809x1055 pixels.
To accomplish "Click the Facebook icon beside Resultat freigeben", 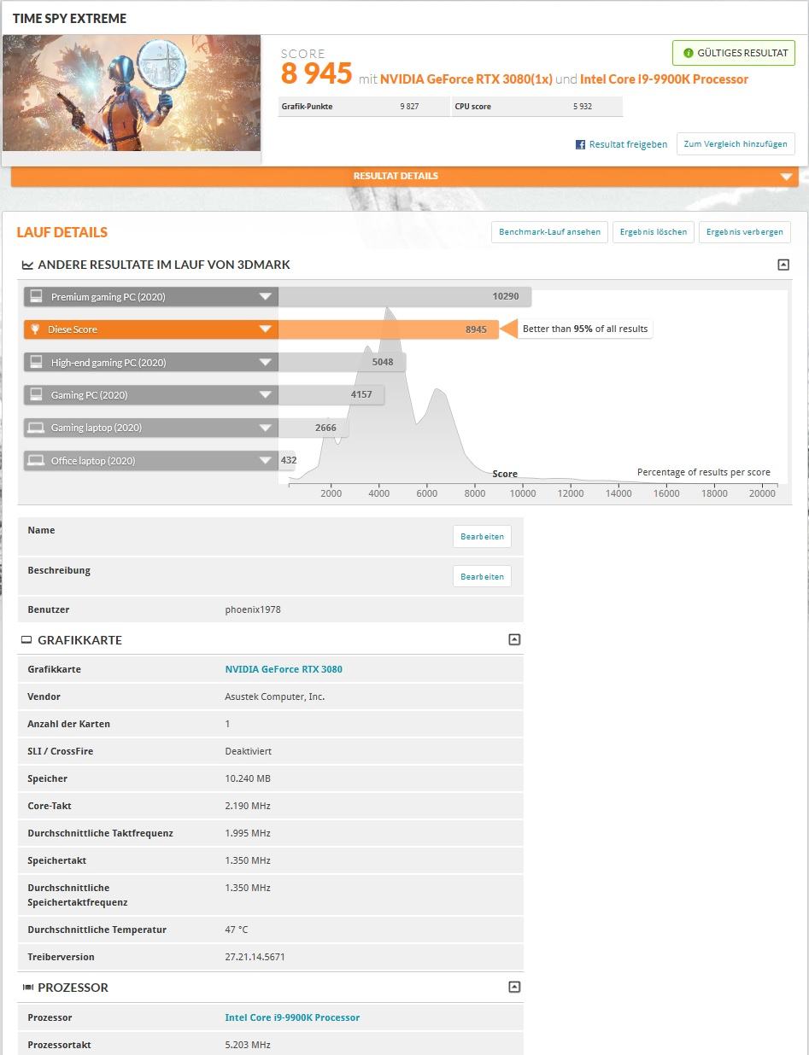I will pos(580,145).
